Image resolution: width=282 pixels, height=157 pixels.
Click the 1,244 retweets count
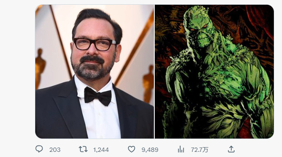click(101, 150)
